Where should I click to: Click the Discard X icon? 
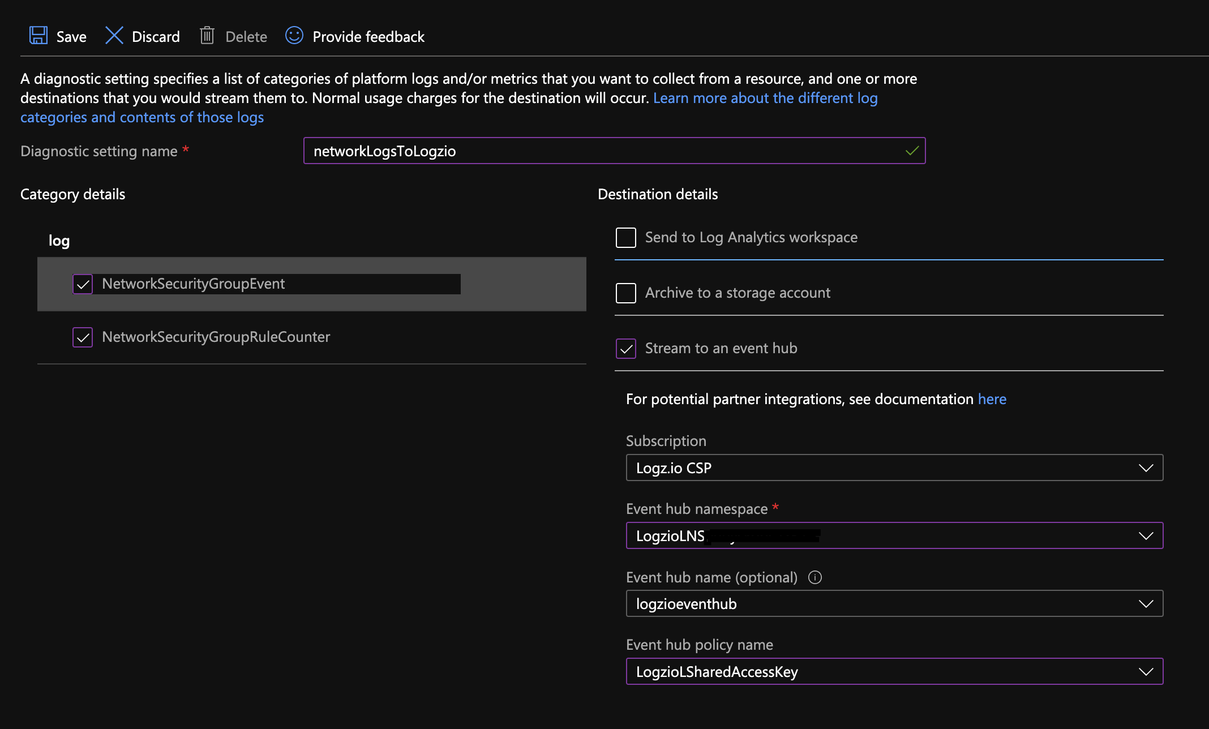tap(114, 36)
